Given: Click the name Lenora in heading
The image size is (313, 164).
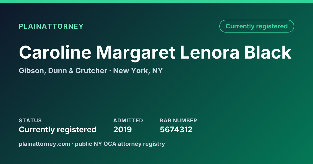Looking at the screenshot, I should pyautogui.click(x=209, y=52).
